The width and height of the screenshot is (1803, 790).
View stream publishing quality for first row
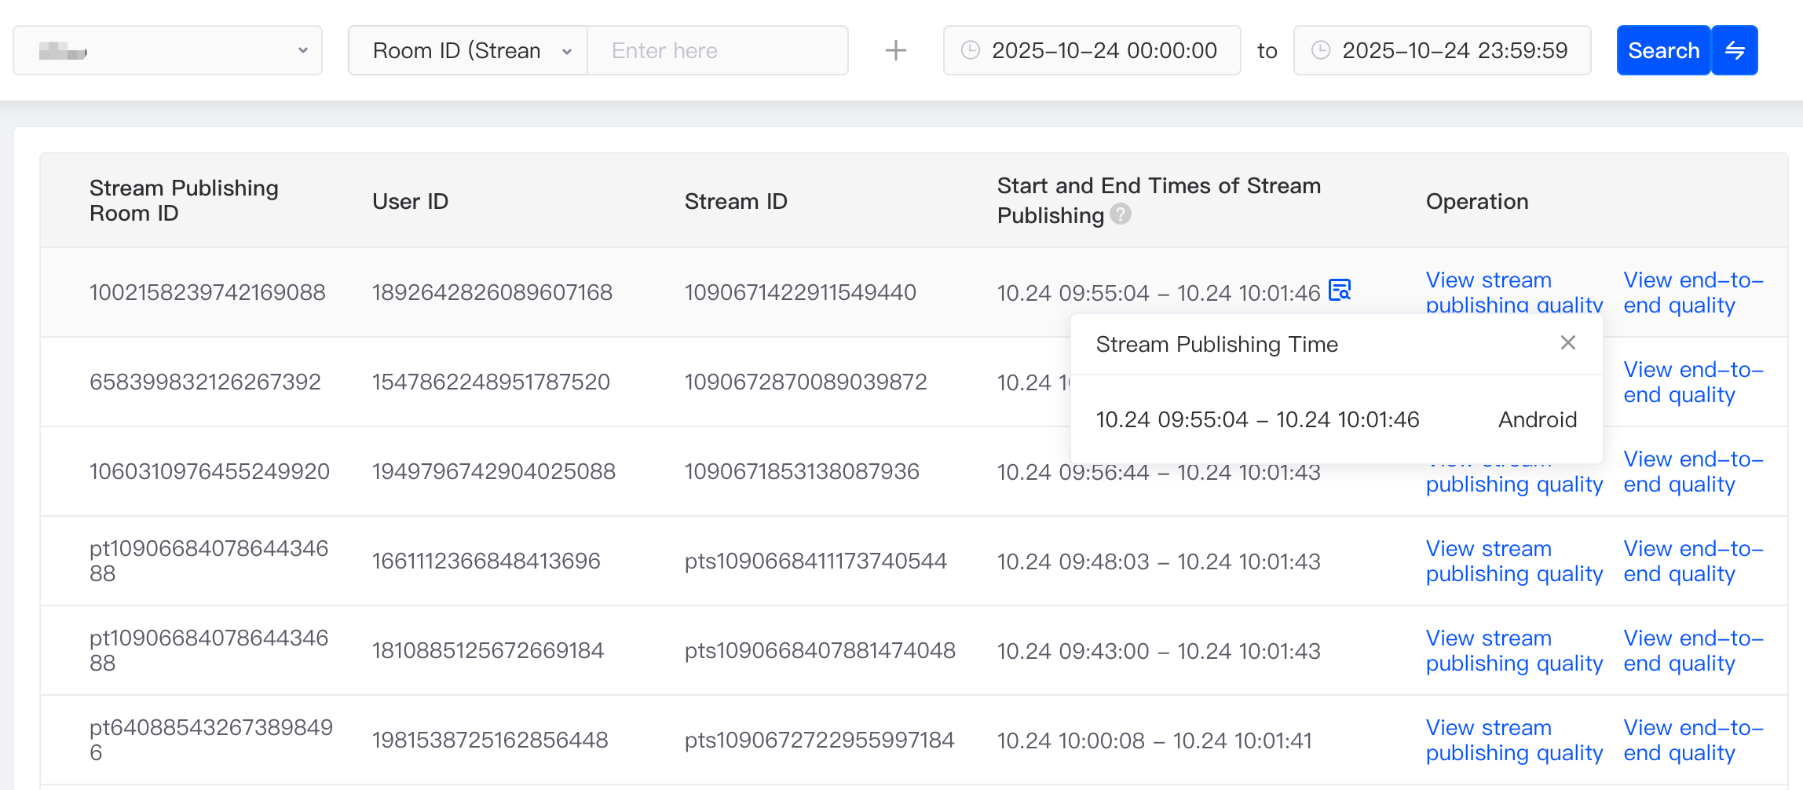point(1512,291)
